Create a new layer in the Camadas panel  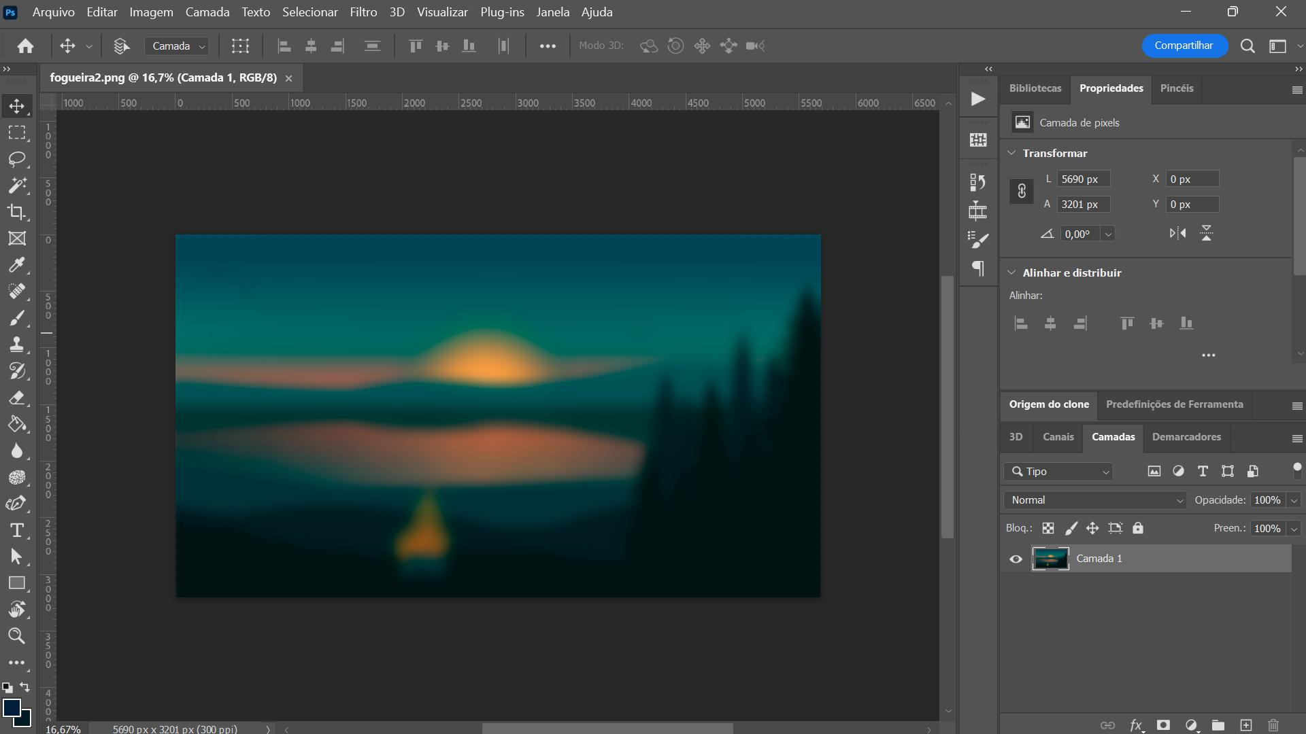pyautogui.click(x=1245, y=725)
